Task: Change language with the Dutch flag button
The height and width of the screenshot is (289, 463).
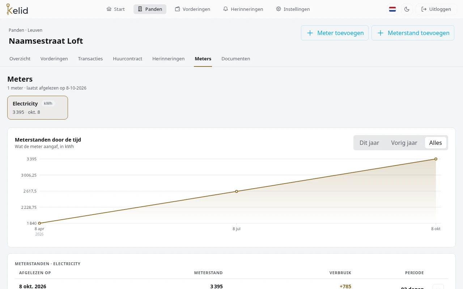Action: point(392,9)
